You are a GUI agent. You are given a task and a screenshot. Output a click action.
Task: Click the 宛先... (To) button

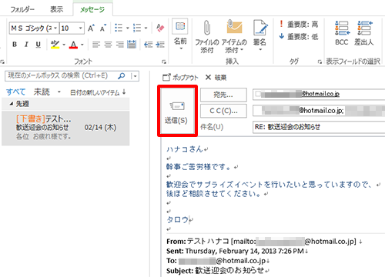point(223,95)
